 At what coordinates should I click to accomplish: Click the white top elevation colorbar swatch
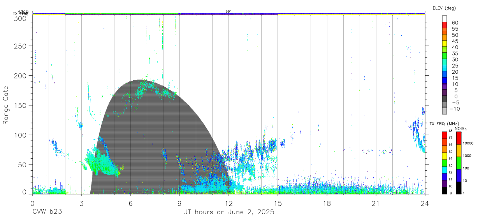point(445,19)
